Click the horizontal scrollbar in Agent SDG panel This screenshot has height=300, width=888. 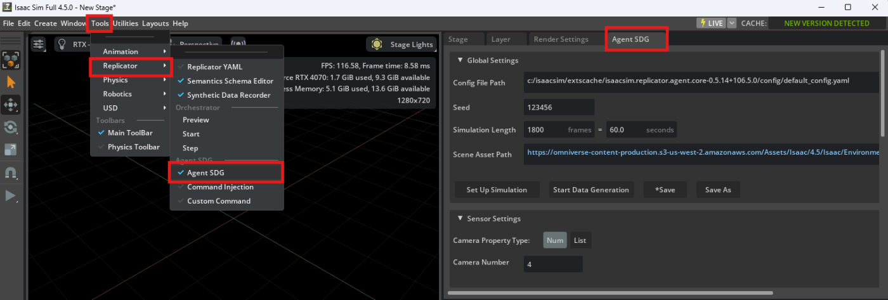coord(610,293)
